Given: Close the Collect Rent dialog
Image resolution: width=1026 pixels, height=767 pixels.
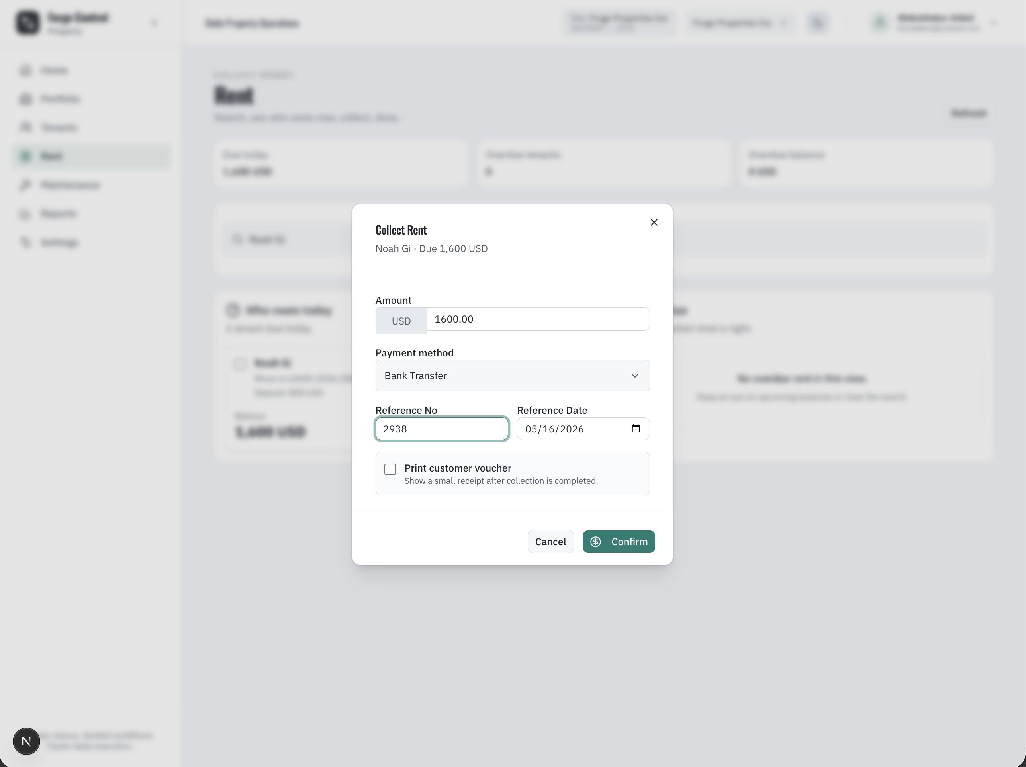Looking at the screenshot, I should coord(654,223).
